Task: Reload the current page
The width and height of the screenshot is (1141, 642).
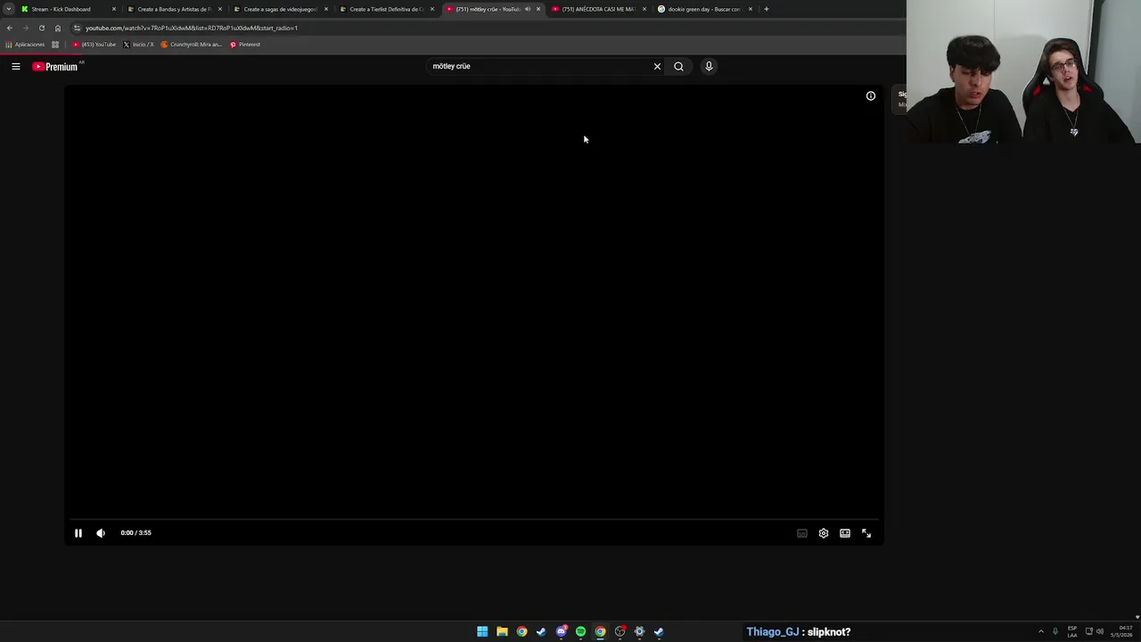Action: [x=42, y=28]
